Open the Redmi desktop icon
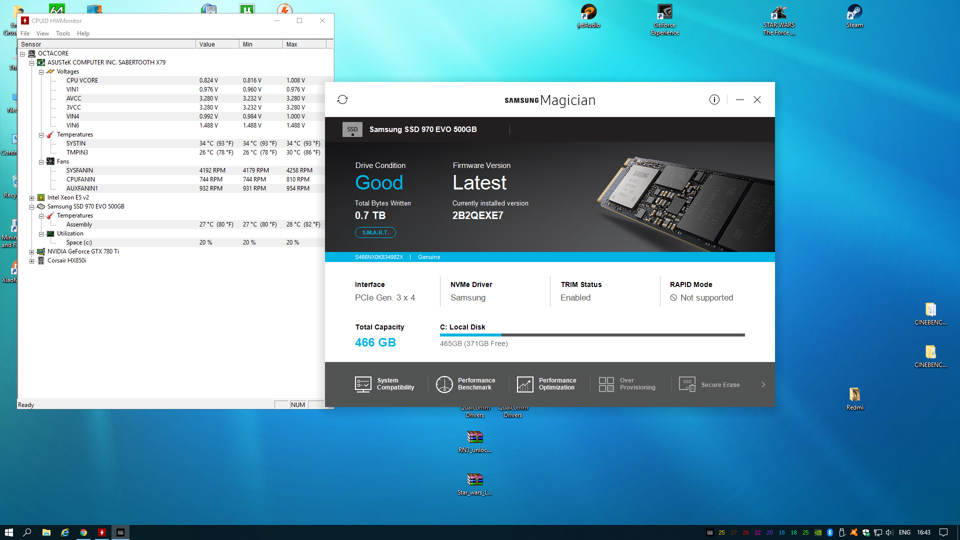The image size is (960, 540). pyautogui.click(x=854, y=399)
